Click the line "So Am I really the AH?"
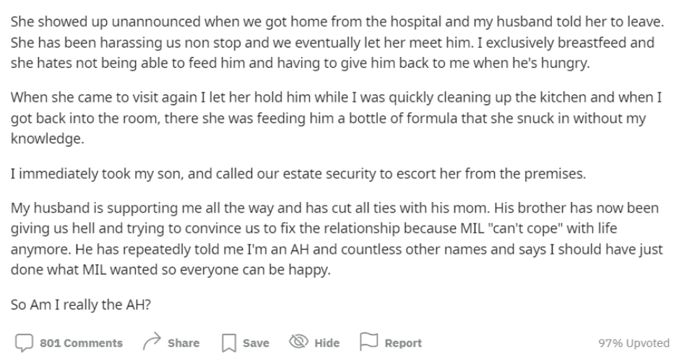The width and height of the screenshot is (679, 362). pyautogui.click(x=81, y=304)
